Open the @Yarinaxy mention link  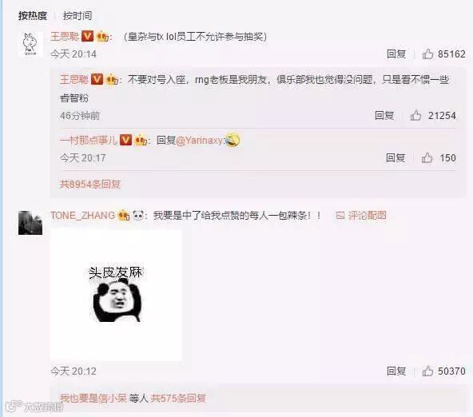click(x=200, y=141)
